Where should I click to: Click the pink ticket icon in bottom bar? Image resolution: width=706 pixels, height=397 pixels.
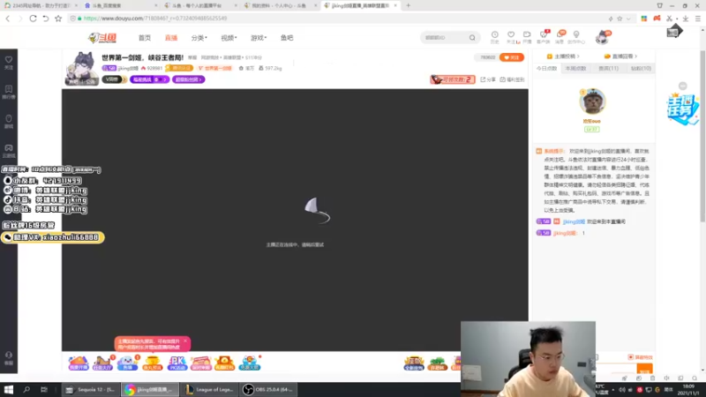pos(201,363)
